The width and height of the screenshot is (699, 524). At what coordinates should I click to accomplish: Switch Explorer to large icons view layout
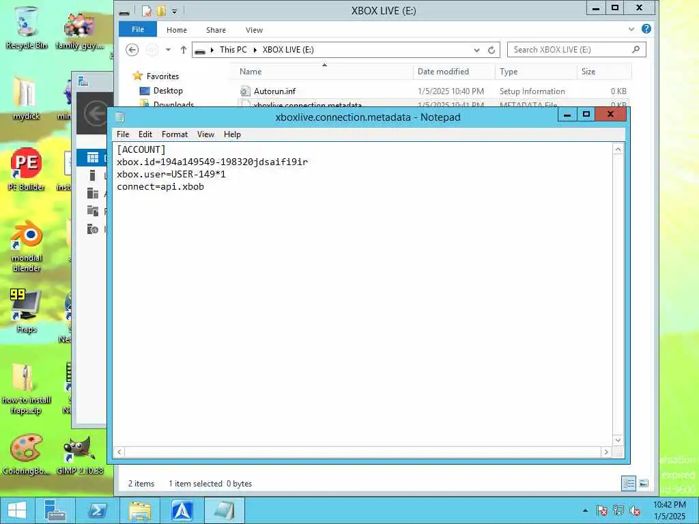[643, 484]
